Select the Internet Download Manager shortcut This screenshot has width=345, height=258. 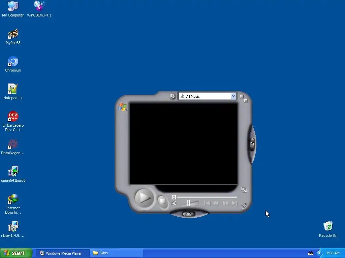(13, 204)
